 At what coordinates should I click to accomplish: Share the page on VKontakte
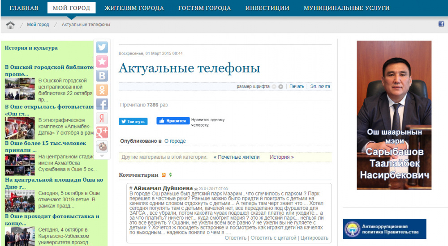click(x=102, y=76)
